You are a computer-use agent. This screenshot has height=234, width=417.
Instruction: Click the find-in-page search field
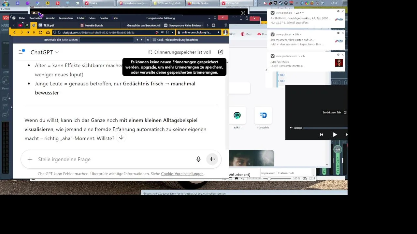tap(107, 40)
